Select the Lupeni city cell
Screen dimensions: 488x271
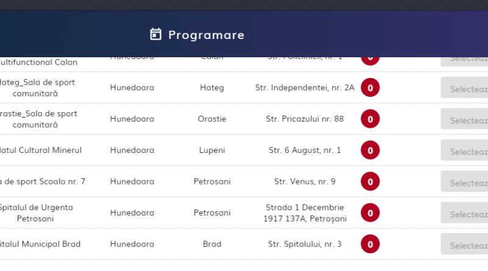pos(212,150)
